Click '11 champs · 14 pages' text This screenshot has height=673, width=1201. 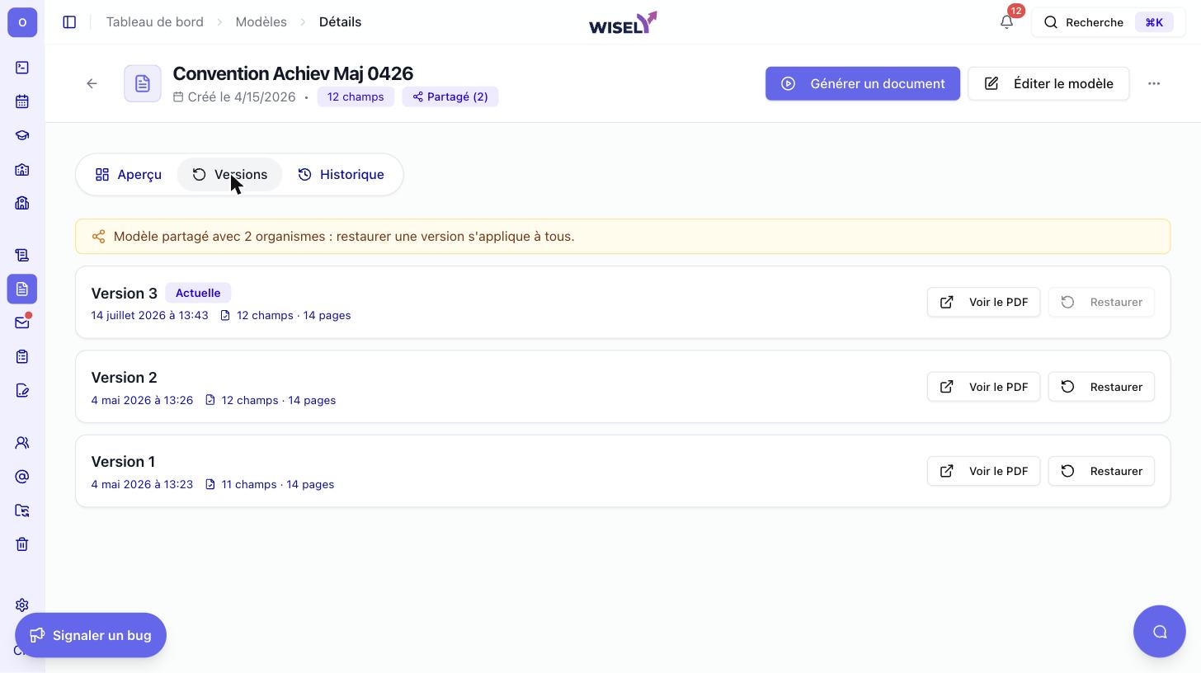(x=278, y=484)
